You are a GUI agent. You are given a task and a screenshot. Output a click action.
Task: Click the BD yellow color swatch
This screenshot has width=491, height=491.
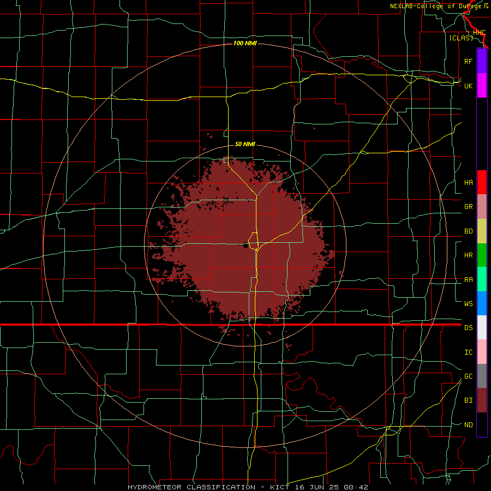pyautogui.click(x=482, y=231)
